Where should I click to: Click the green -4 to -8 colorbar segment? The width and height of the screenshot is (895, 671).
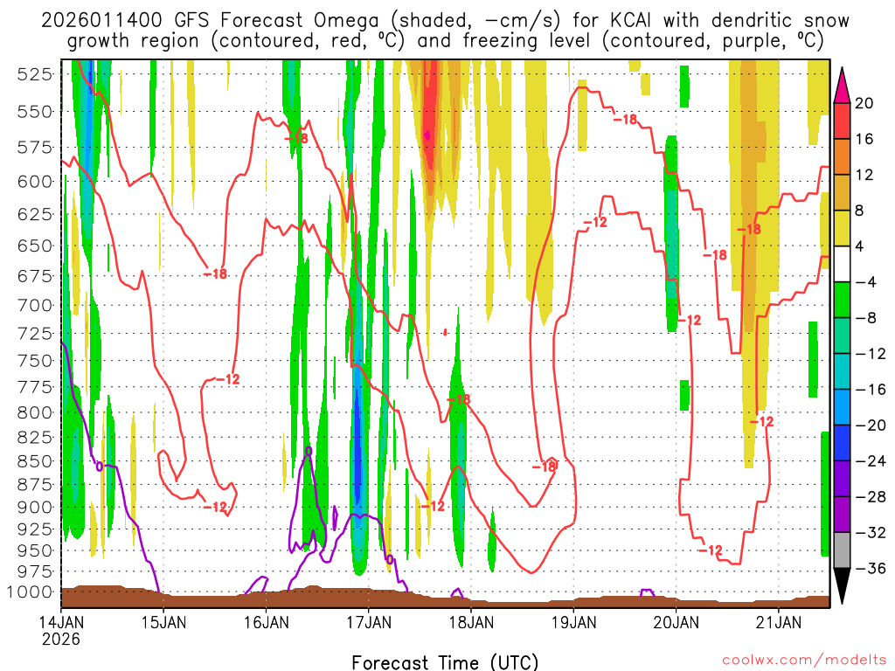coord(842,300)
